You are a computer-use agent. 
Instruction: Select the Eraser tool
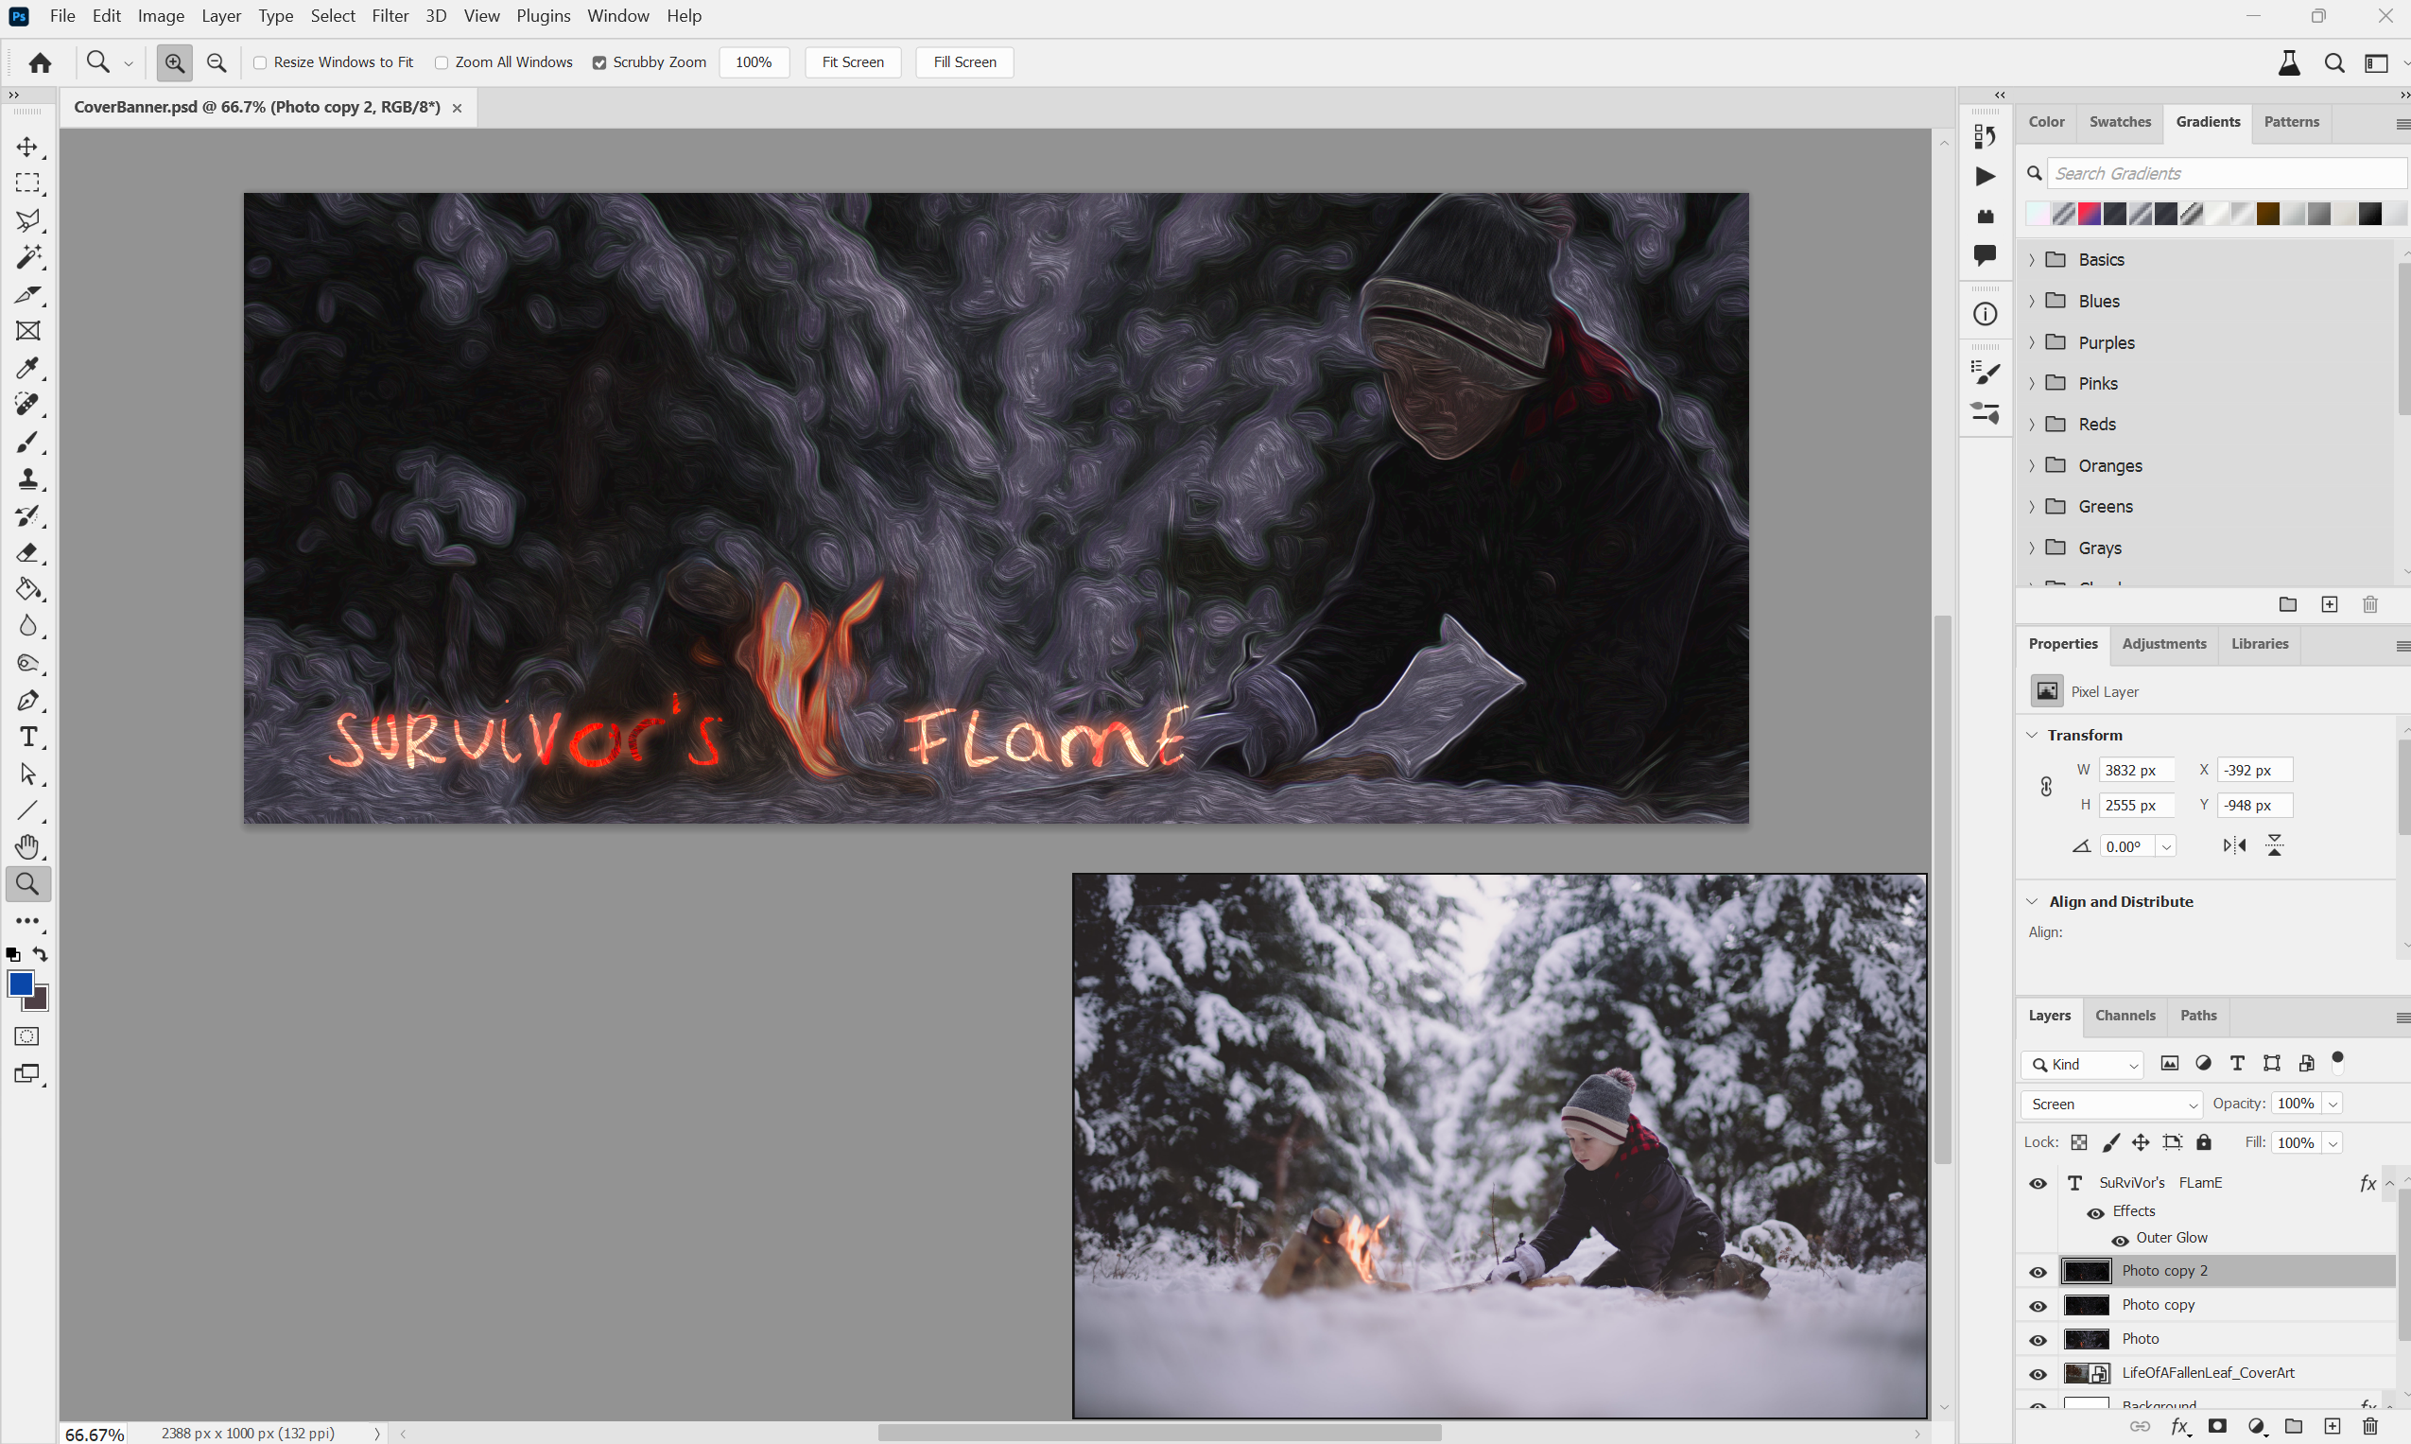(x=27, y=552)
